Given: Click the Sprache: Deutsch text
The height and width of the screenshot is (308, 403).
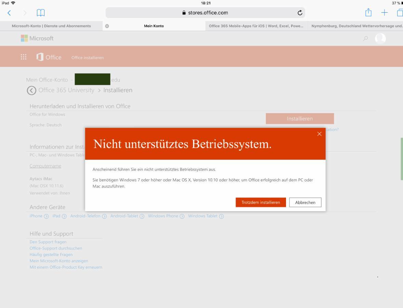Looking at the screenshot, I should point(45,125).
